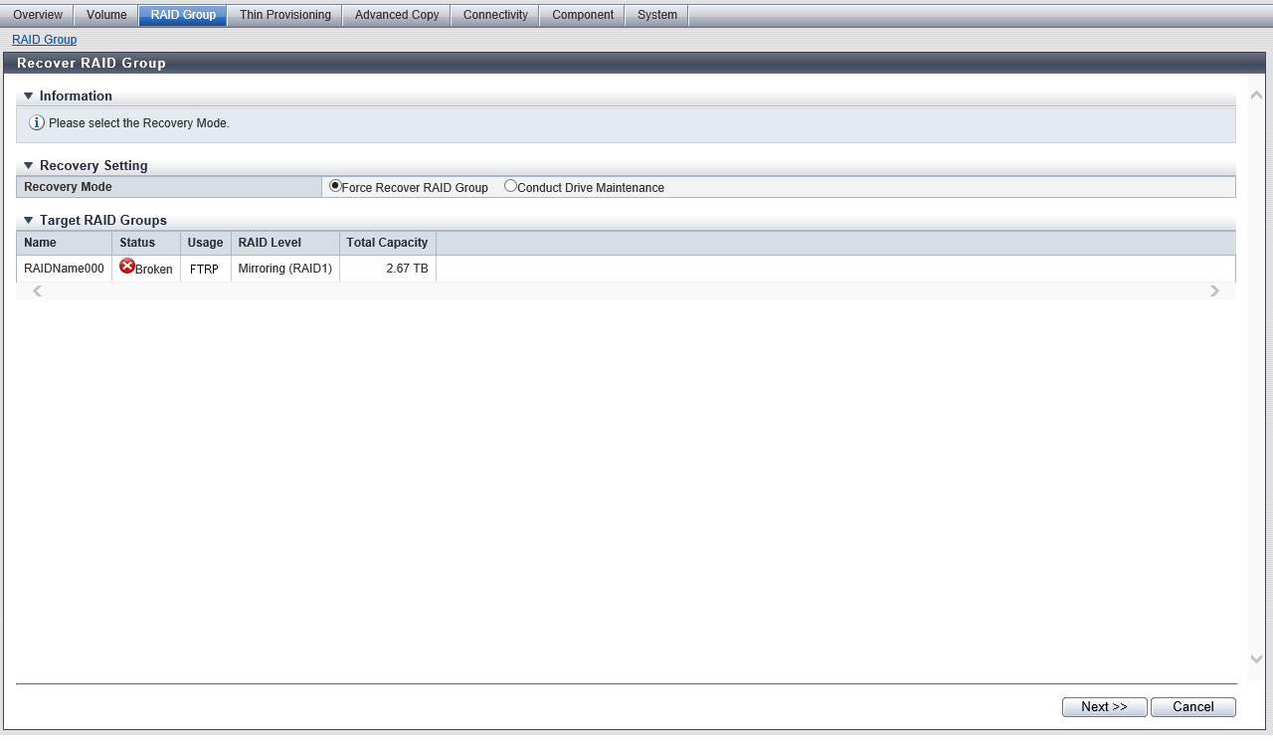Image resolution: width=1273 pixels, height=746 pixels.
Task: Click the red Broken status icon
Action: click(127, 267)
